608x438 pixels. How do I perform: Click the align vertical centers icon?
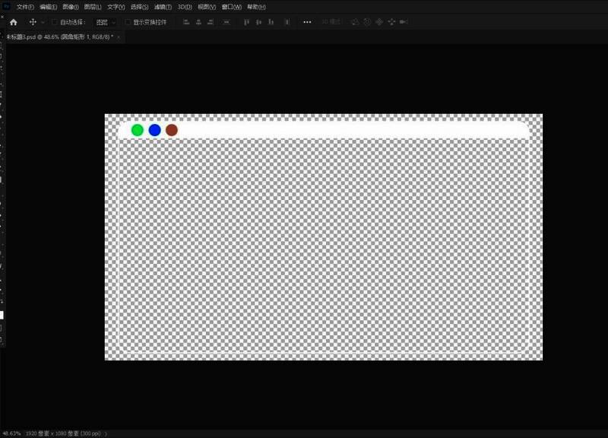pyautogui.click(x=259, y=24)
